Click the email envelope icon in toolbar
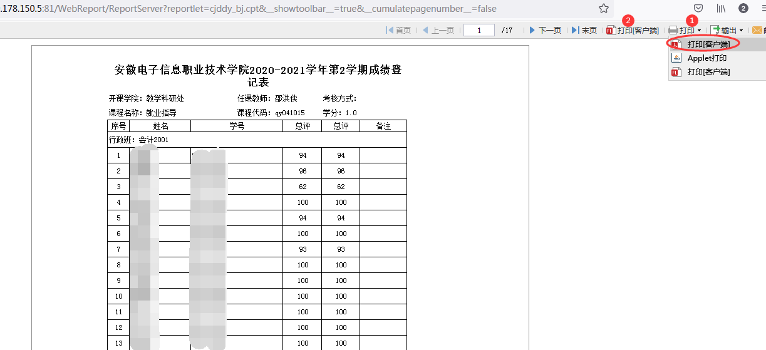The height and width of the screenshot is (350, 766). tap(757, 30)
